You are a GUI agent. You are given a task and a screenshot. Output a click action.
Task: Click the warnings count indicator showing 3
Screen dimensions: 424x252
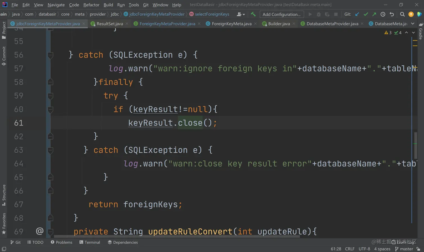click(x=388, y=33)
